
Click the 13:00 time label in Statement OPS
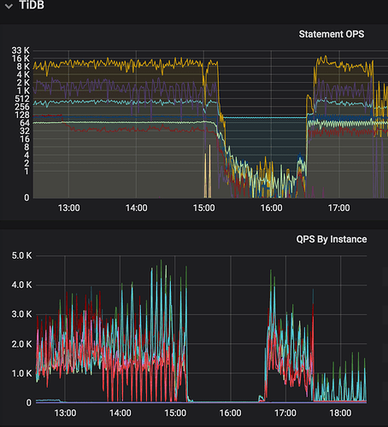point(68,208)
